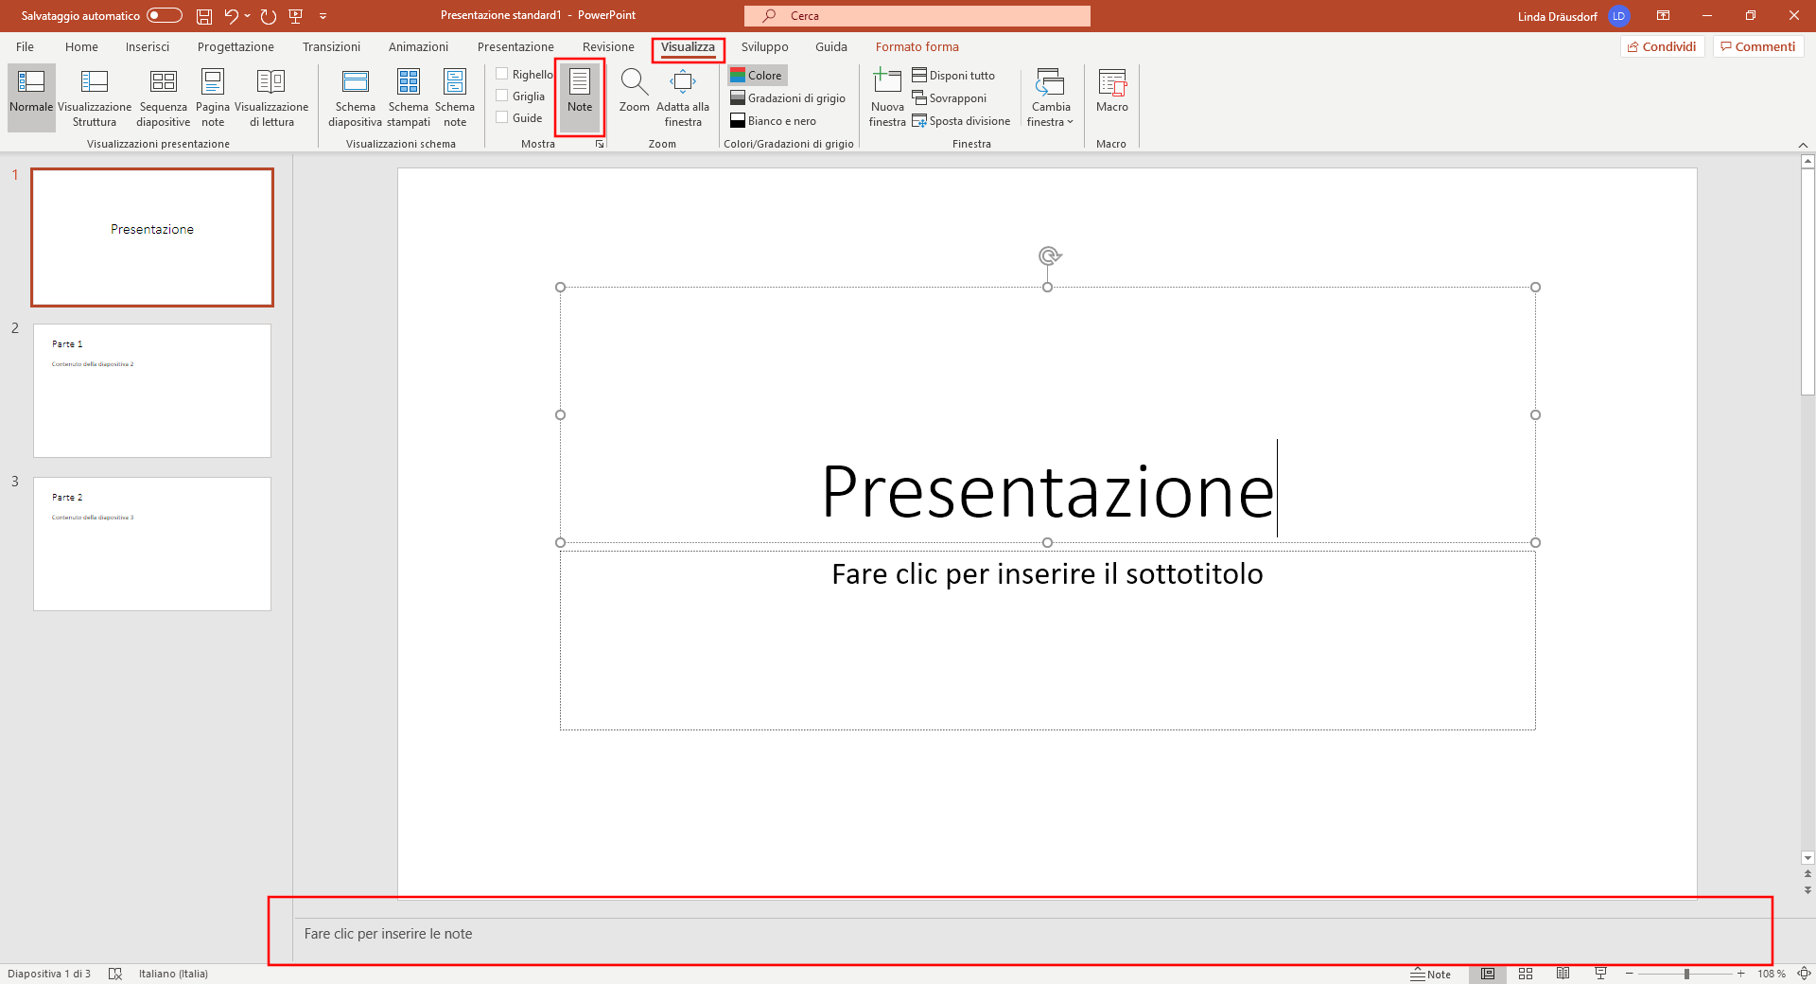Fit slide to current window icon

[x=1804, y=974]
